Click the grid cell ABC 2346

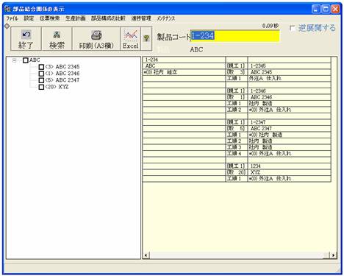[290, 97]
